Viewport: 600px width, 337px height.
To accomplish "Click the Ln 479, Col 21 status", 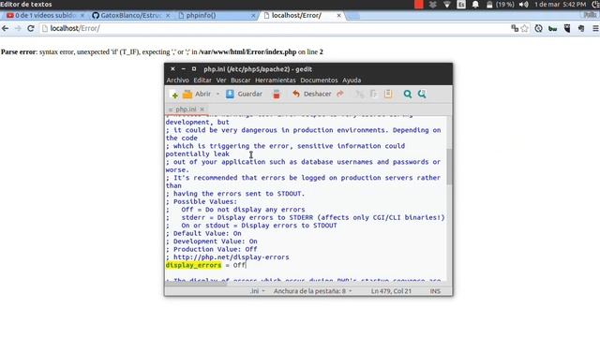I will [391, 291].
